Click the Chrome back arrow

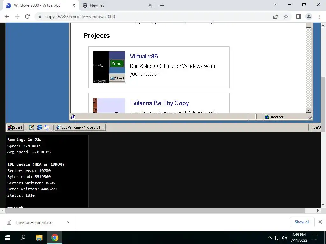pyautogui.click(x=7, y=17)
